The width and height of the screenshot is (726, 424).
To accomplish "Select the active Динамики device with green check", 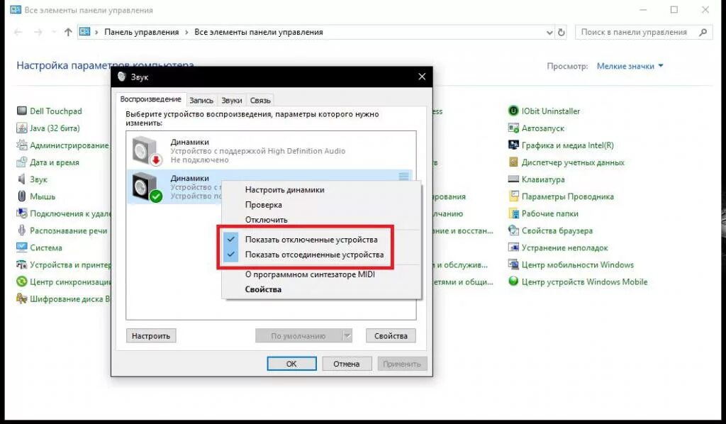I will tap(147, 187).
